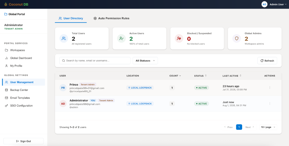
Task: Click the Prince user name
Action: 74,85
